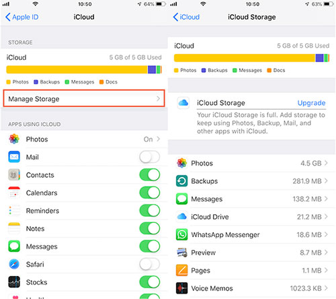The width and height of the screenshot is (336, 299).
Task: Tap the Preview app icon
Action: coord(181,253)
